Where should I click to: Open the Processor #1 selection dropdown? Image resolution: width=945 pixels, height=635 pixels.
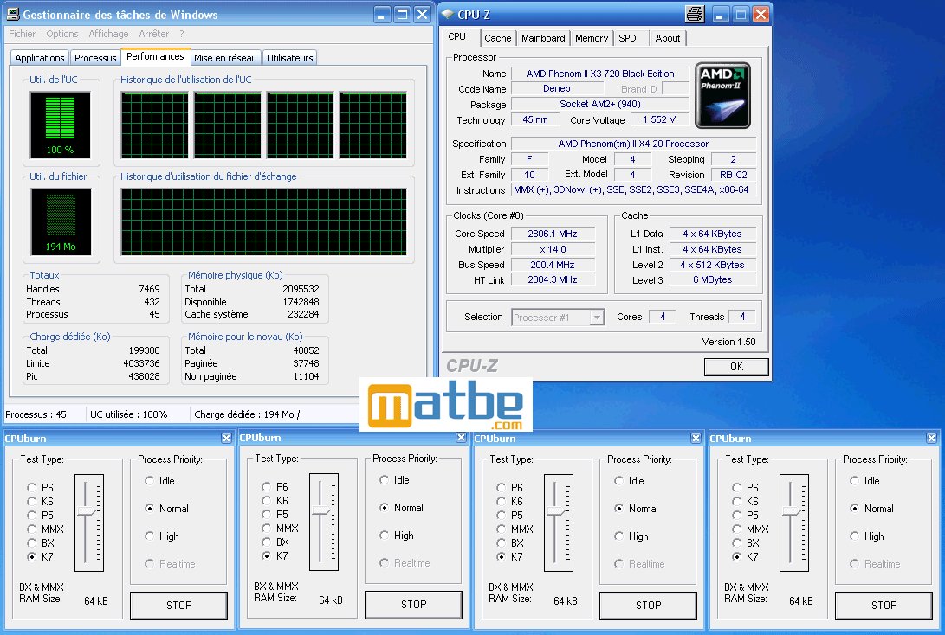(x=596, y=317)
